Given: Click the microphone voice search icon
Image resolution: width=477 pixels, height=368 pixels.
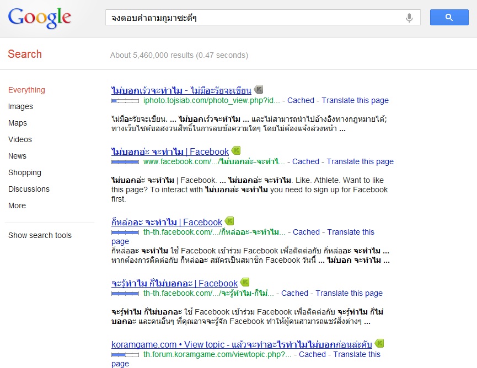Looking at the screenshot, I should click(410, 18).
